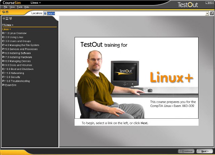Minimize the CourseSim window

tap(207, 3)
